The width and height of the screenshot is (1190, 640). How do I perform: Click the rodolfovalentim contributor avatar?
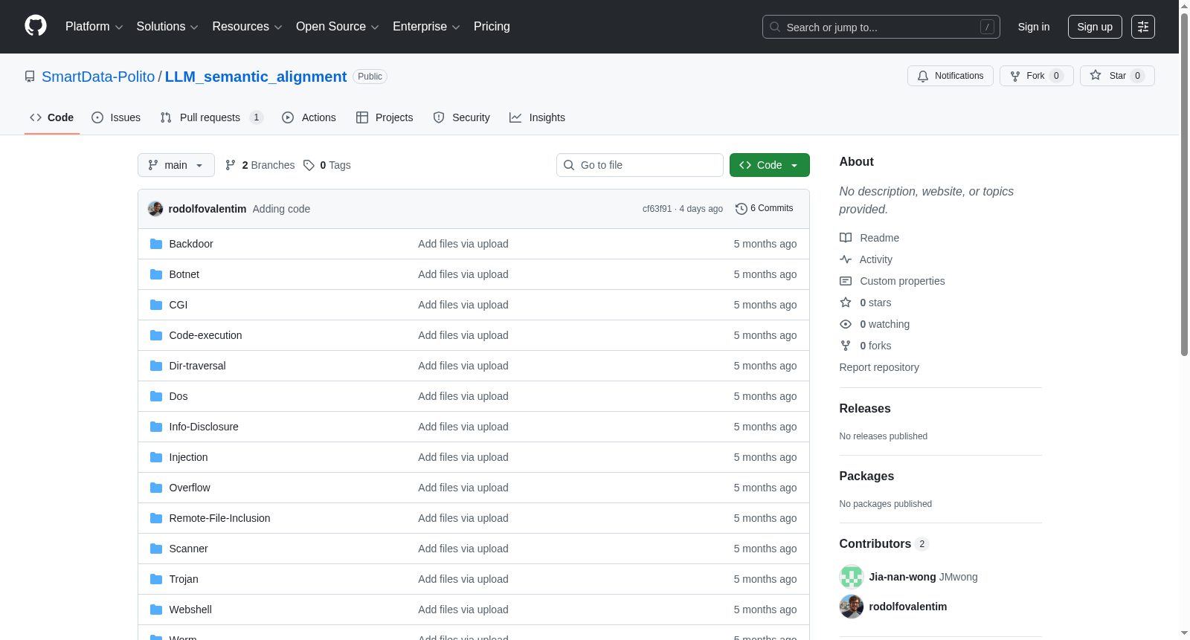coord(852,607)
